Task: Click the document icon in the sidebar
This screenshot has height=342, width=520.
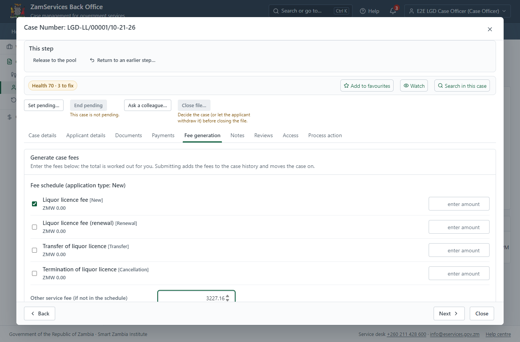Action: point(10,61)
